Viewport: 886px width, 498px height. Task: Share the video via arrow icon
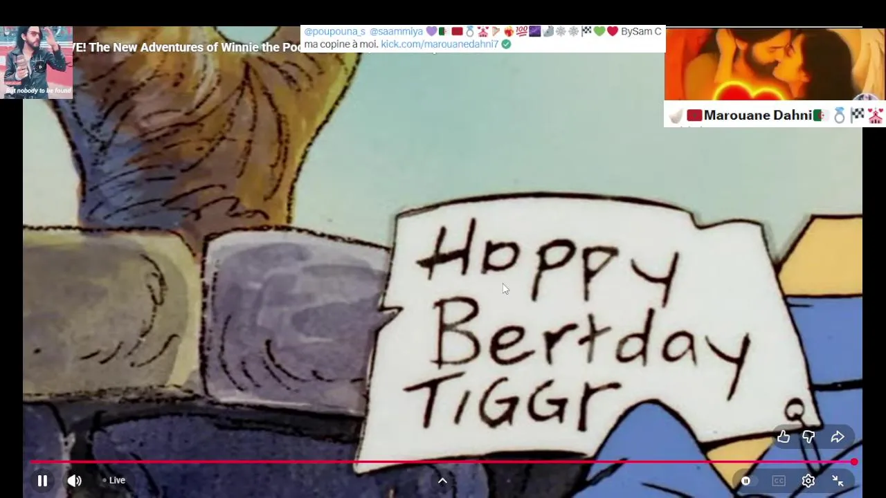point(838,436)
